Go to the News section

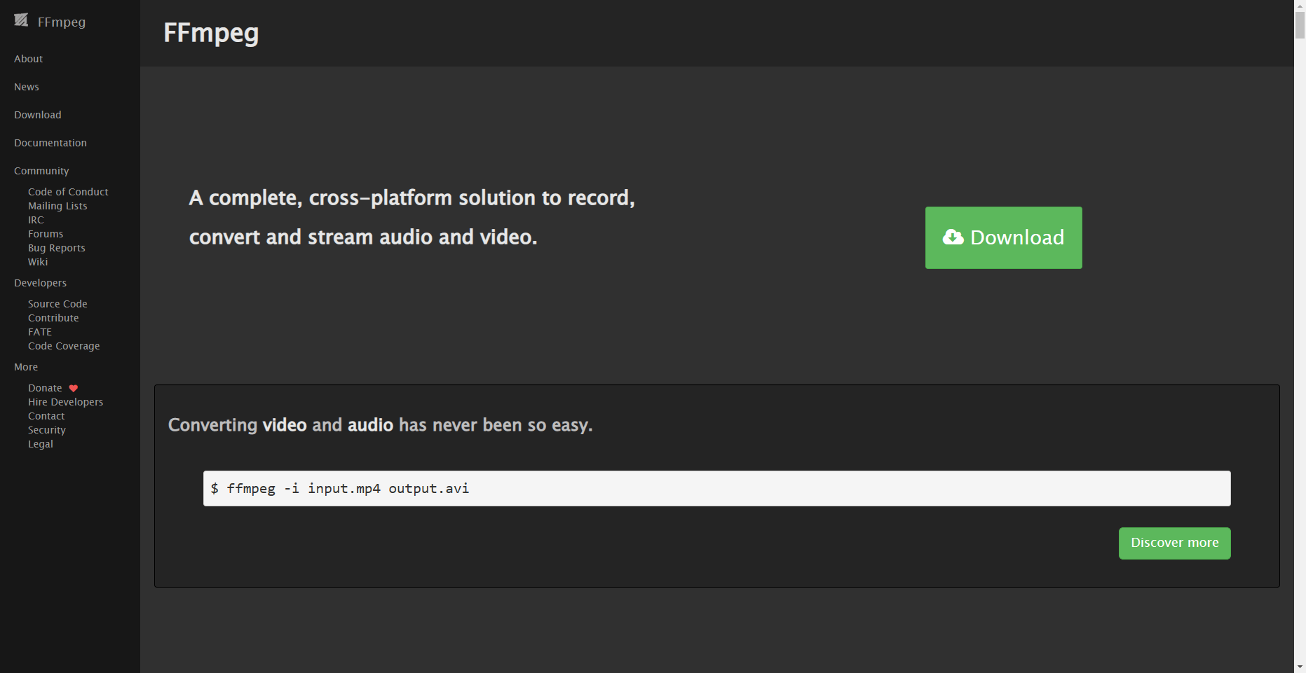click(x=27, y=87)
